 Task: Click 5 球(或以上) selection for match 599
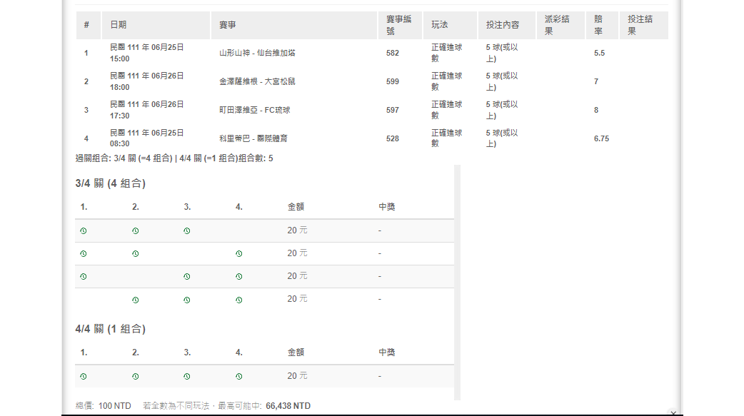tap(502, 81)
